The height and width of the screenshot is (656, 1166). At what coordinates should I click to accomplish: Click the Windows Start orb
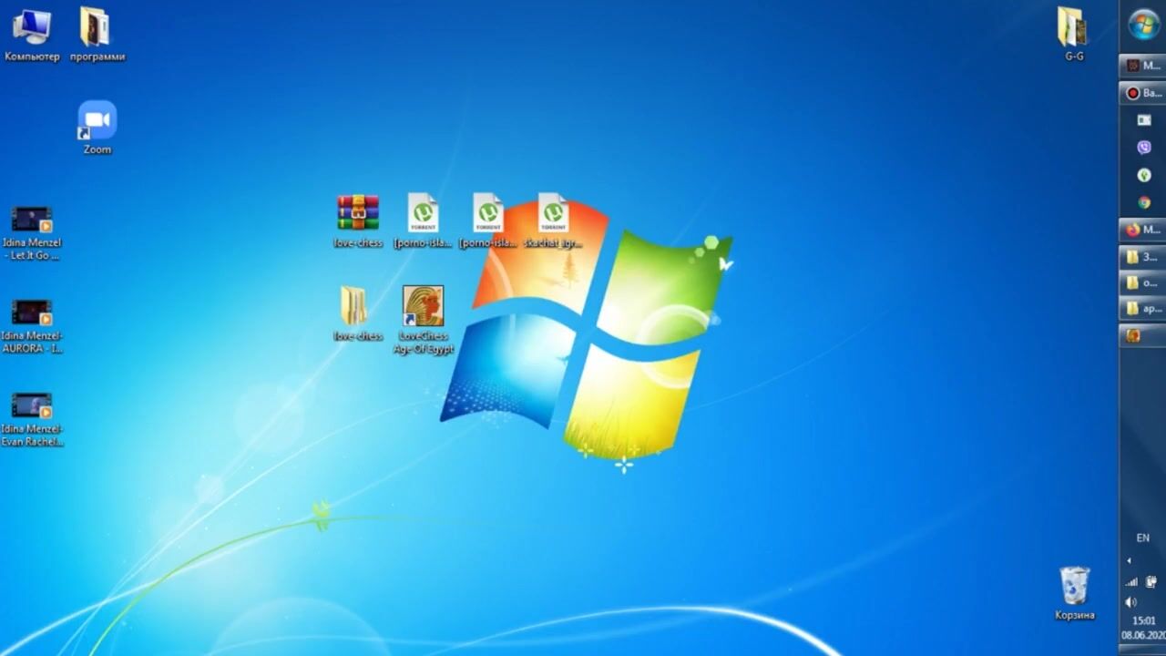click(1143, 24)
